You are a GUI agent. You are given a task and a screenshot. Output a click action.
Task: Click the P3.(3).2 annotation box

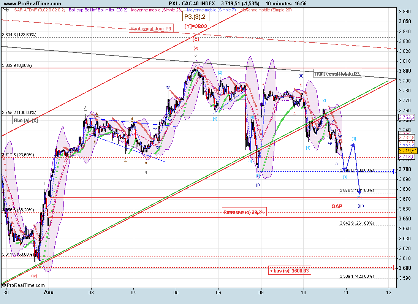(x=196, y=17)
